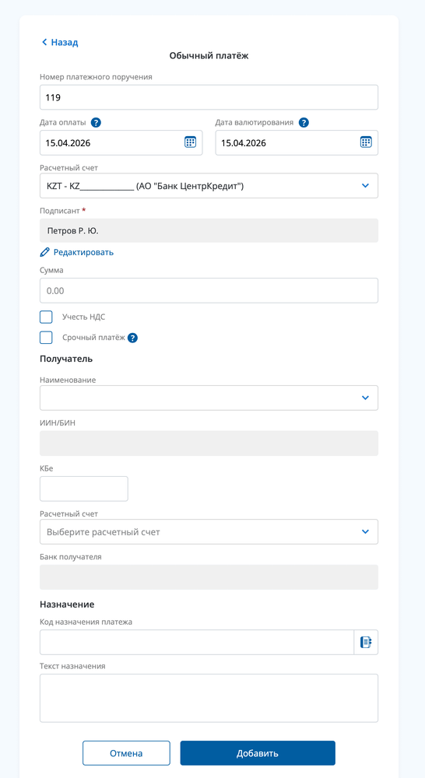Screen dimensions: 425x778
Task: Click into the КБе input field
Action: (x=84, y=489)
